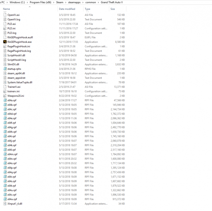Viewport: 212px width, 211px height.
Task: Click the TrainerV.asi file icon
Action: pyautogui.click(x=5, y=87)
